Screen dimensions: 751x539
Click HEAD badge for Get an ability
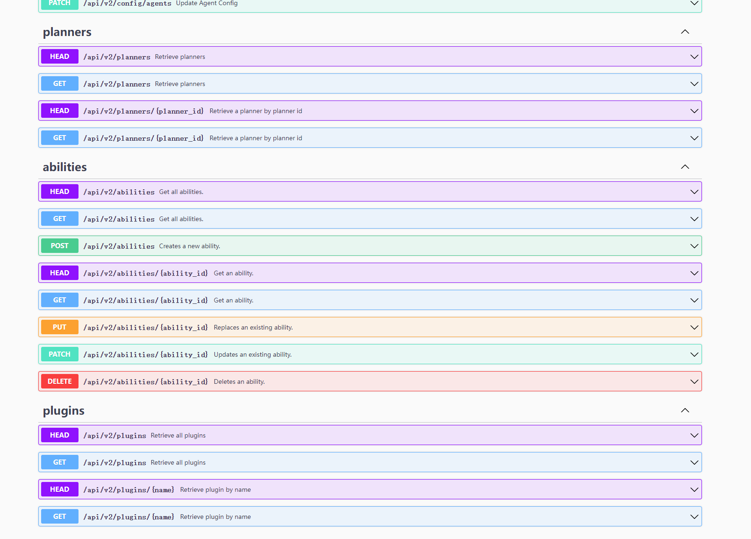click(60, 273)
